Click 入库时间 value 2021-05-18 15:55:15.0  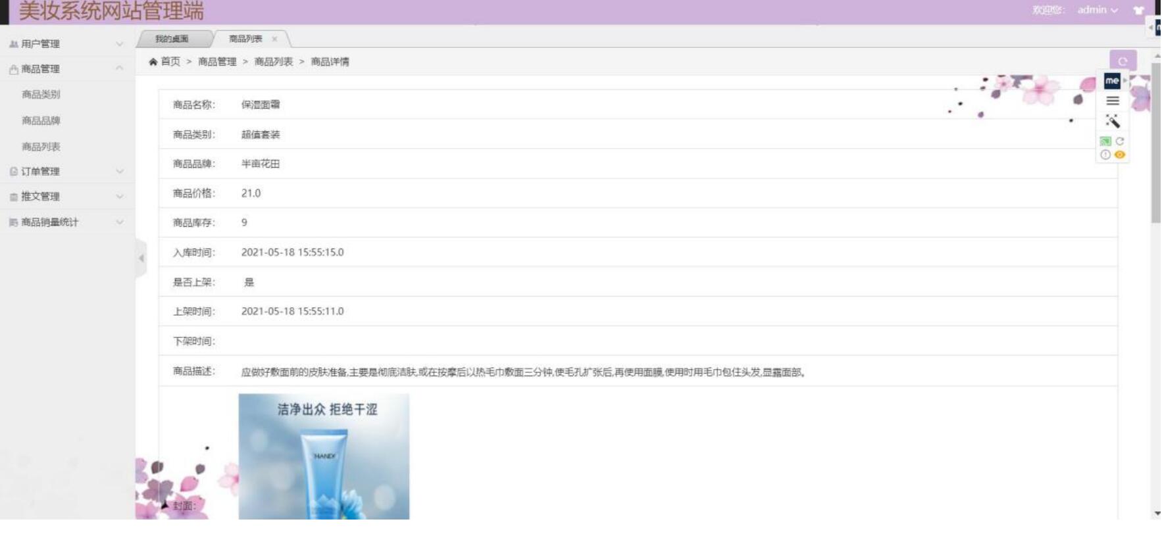(292, 253)
